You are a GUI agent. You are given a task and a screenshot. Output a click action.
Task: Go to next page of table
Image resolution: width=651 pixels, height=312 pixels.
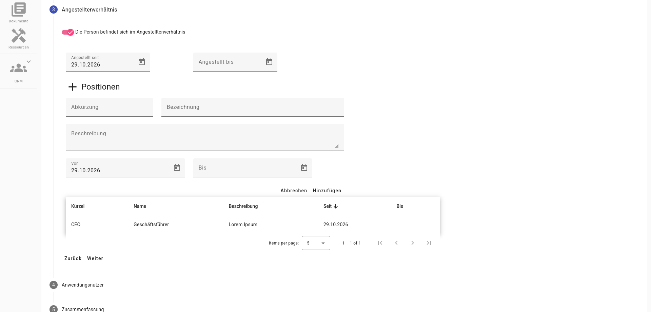[x=413, y=243]
